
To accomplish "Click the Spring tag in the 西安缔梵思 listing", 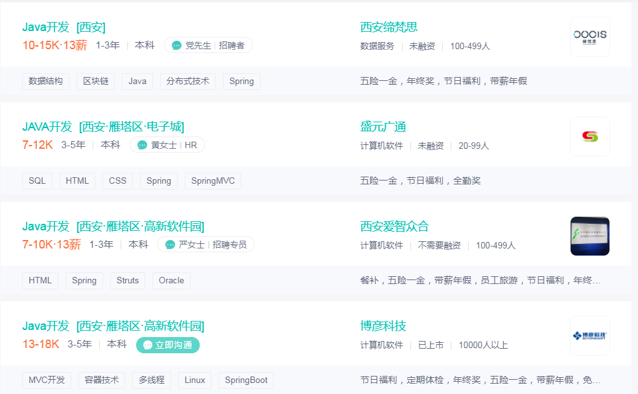I will [242, 82].
